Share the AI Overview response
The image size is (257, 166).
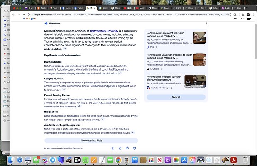[x=120, y=148]
